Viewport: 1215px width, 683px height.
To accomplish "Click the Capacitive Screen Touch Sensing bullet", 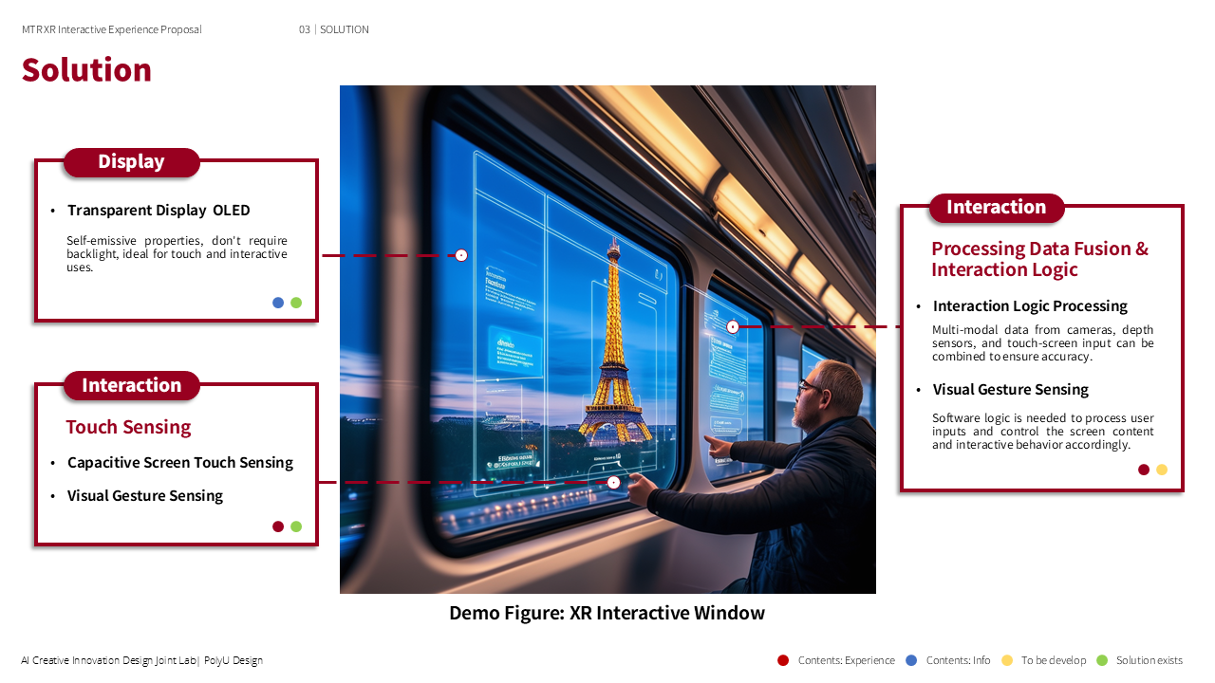I will (x=179, y=463).
